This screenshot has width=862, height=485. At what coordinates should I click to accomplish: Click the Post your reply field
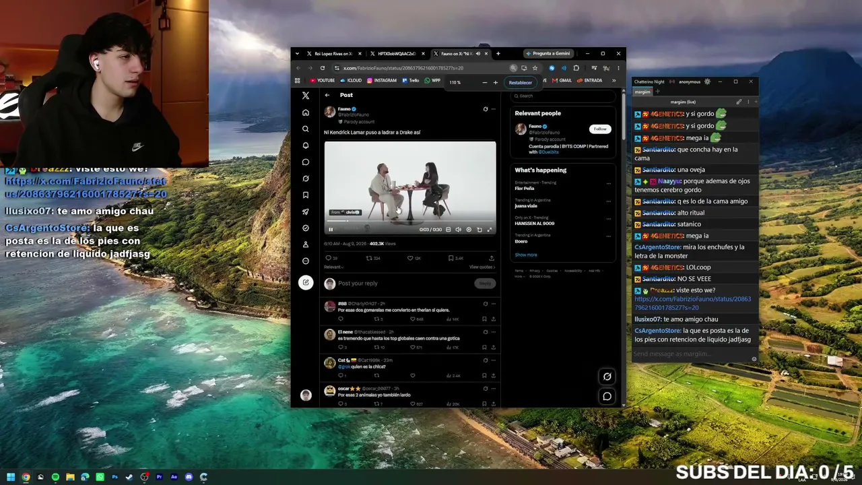point(405,284)
